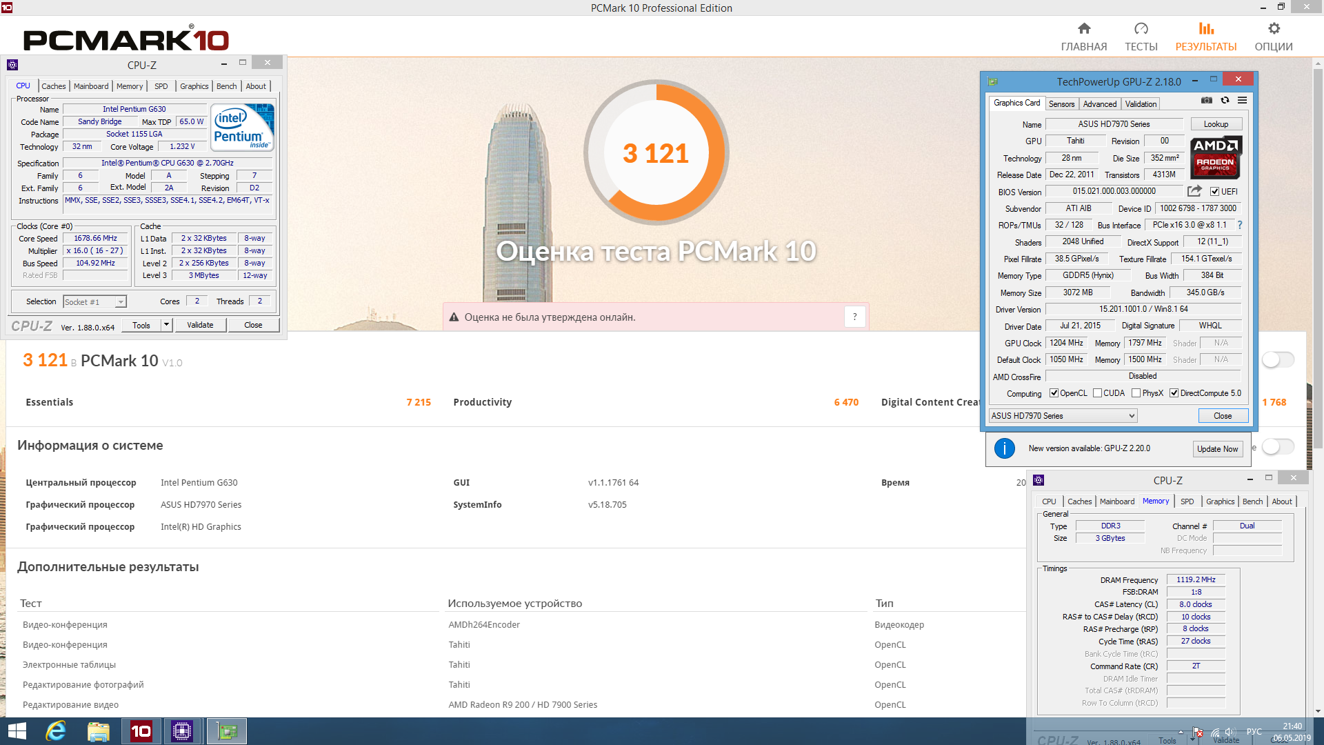Open File Explorer from the taskbar
1324x745 pixels.
[x=99, y=731]
